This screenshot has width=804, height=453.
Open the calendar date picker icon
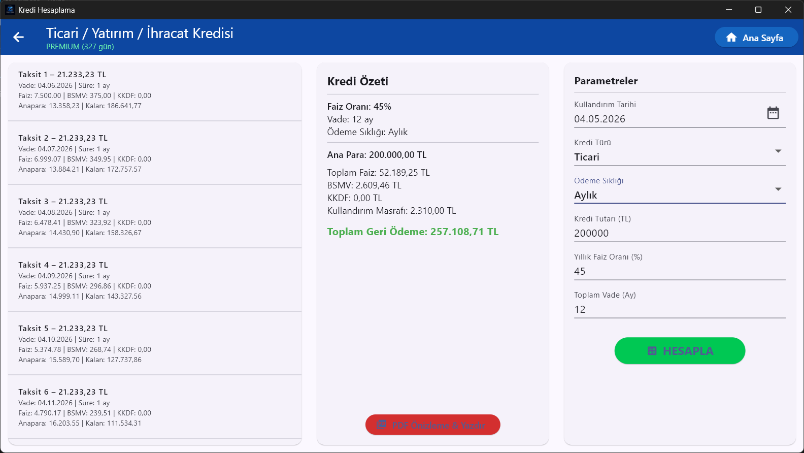click(773, 113)
